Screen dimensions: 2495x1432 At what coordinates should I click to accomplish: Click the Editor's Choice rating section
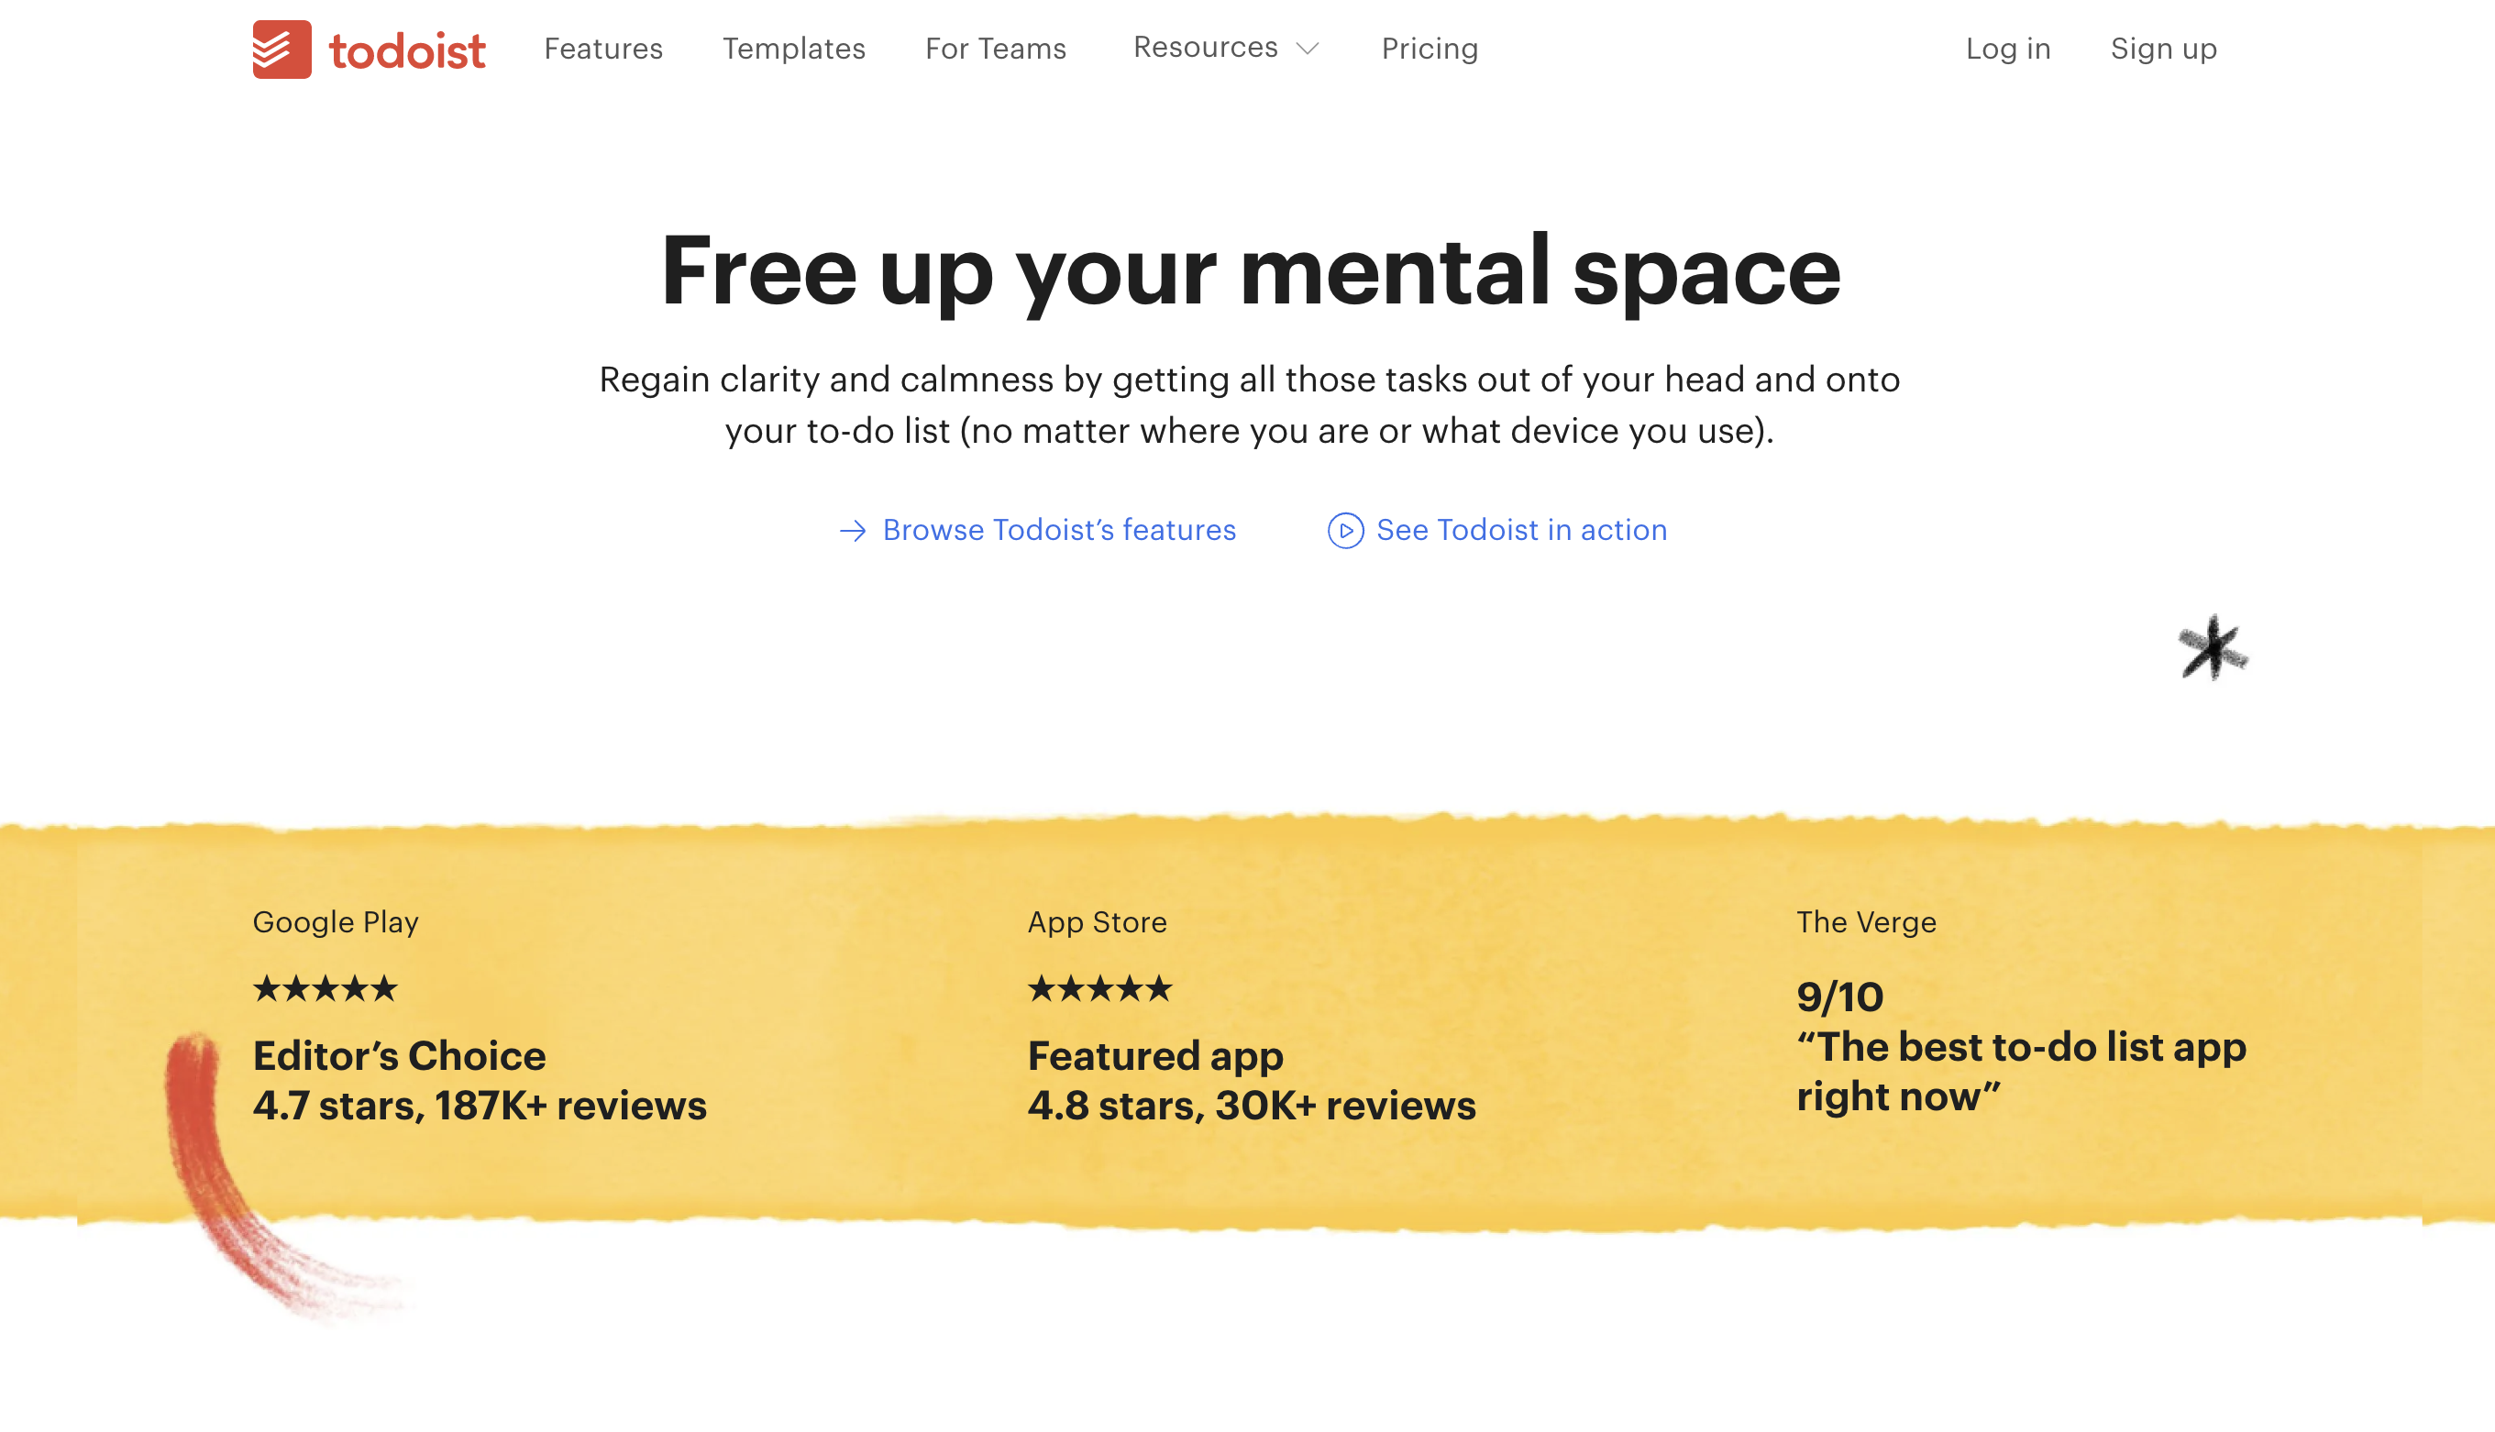[480, 1079]
